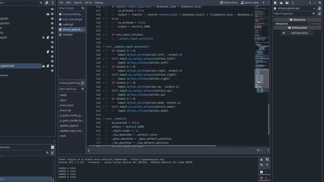This screenshot has height=182, width=324.
Task: Open Inspector extra options three dots
Action: click(x=293, y=3)
